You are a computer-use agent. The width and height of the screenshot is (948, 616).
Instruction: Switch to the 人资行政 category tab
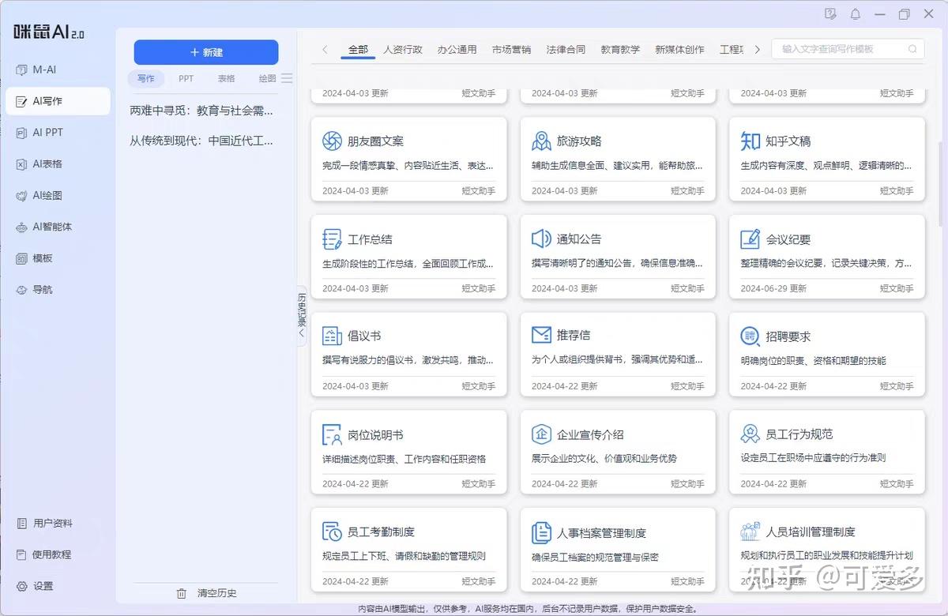click(x=405, y=49)
